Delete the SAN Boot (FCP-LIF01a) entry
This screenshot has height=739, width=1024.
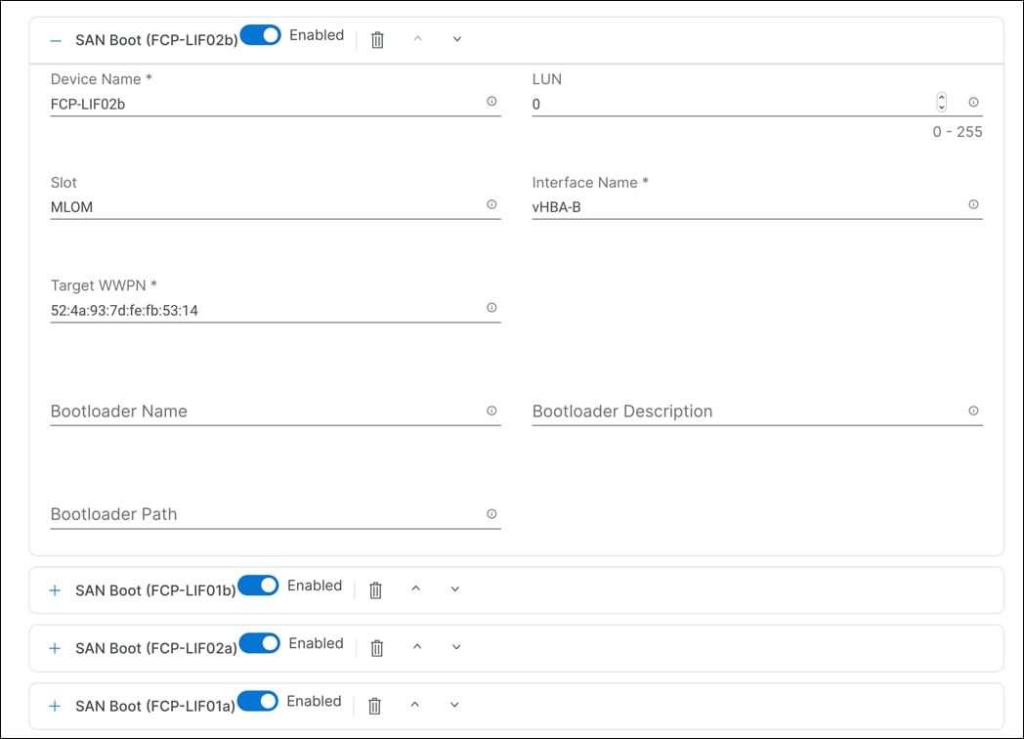374,704
